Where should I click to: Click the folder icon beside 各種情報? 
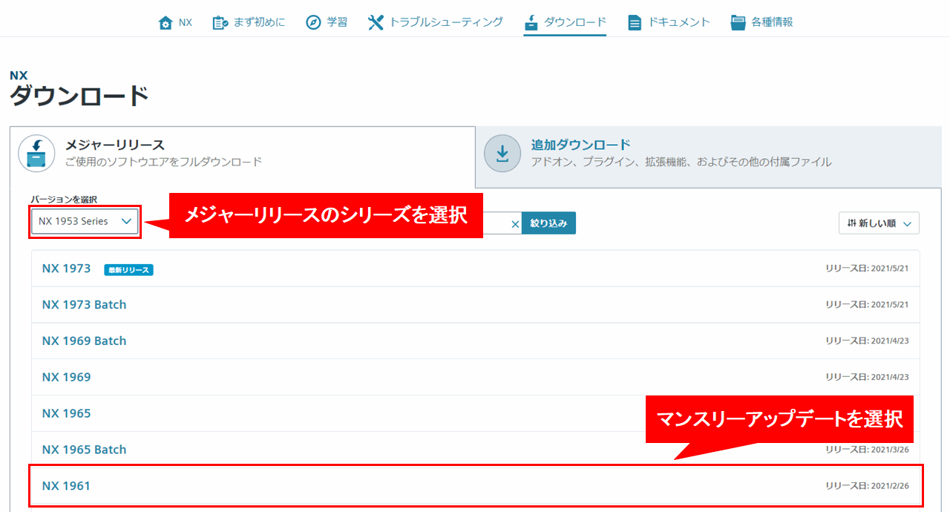738,23
